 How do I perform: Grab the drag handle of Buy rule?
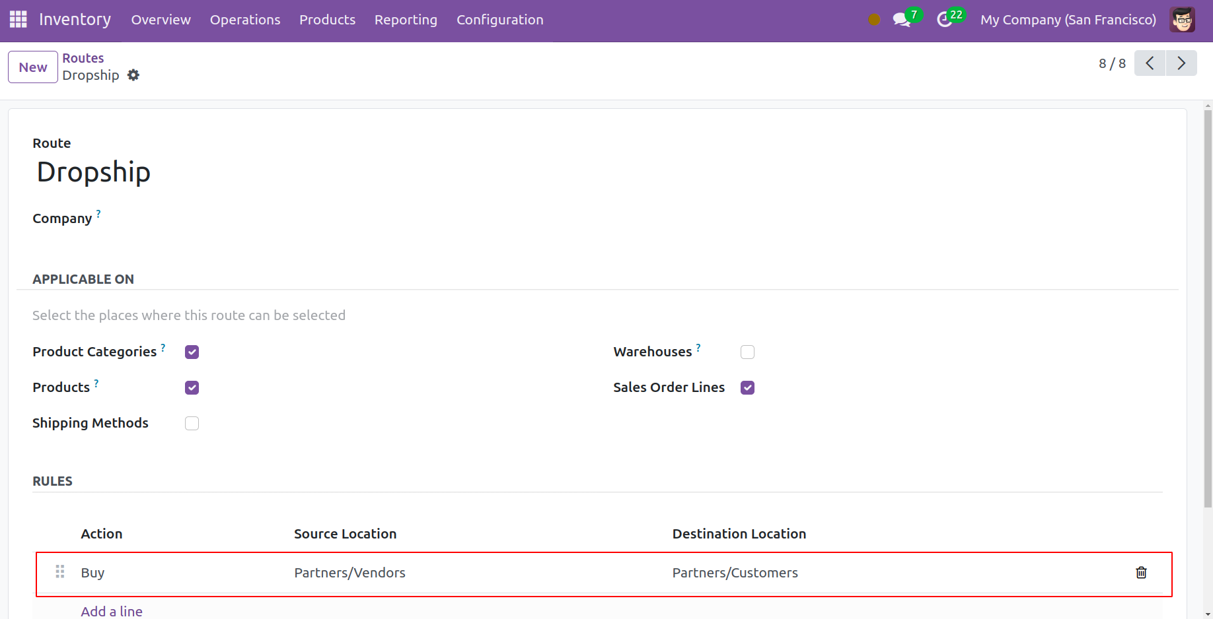coord(60,571)
